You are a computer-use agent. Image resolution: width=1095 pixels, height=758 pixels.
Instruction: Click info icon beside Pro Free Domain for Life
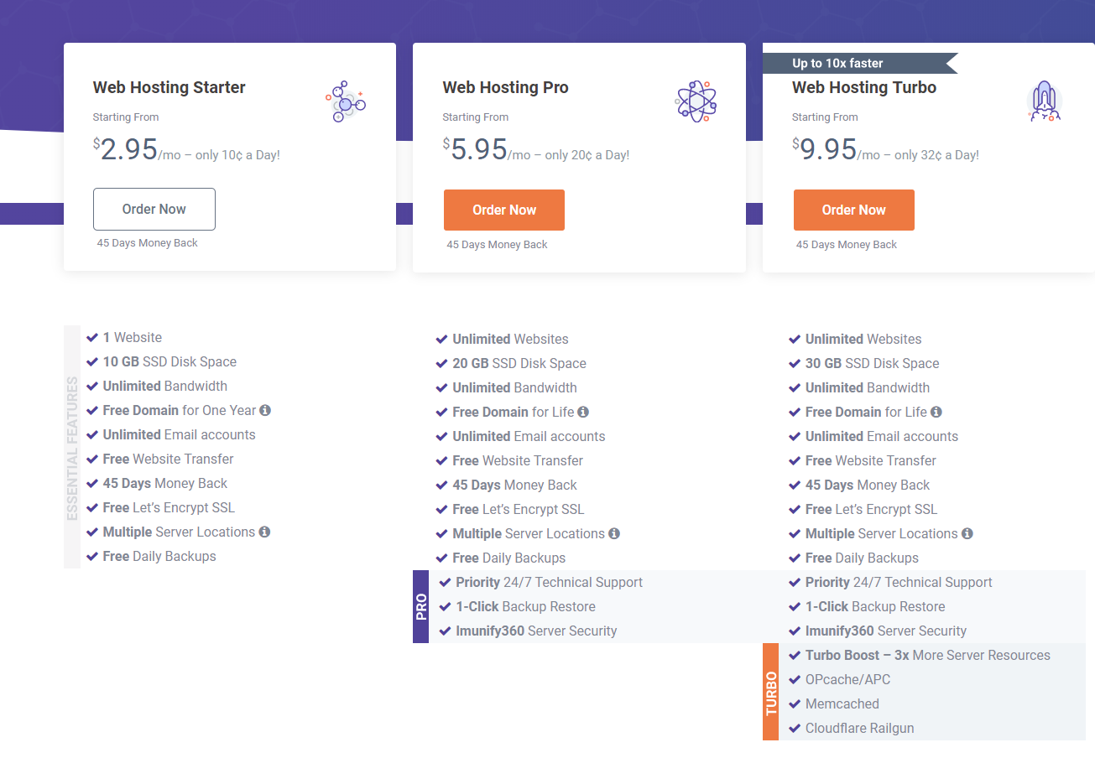click(583, 412)
